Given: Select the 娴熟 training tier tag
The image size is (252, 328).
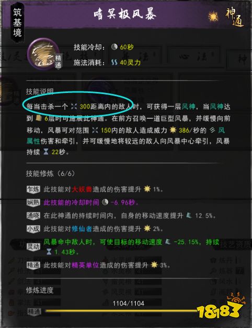Looking at the screenshot, I should pyautogui.click(x=33, y=203).
